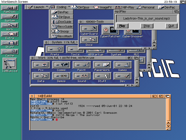
Task: Open the Launch dropdown in the dock
Action: pyautogui.click(x=38, y=7)
